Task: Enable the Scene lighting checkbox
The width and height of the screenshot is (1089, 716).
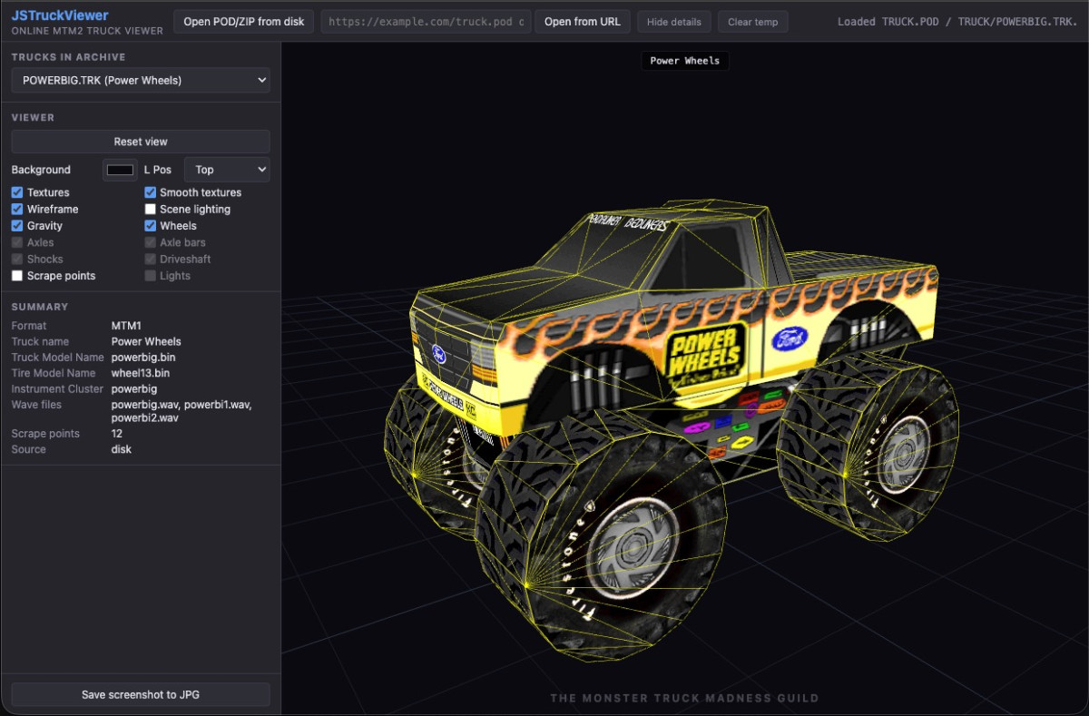Action: click(x=151, y=209)
